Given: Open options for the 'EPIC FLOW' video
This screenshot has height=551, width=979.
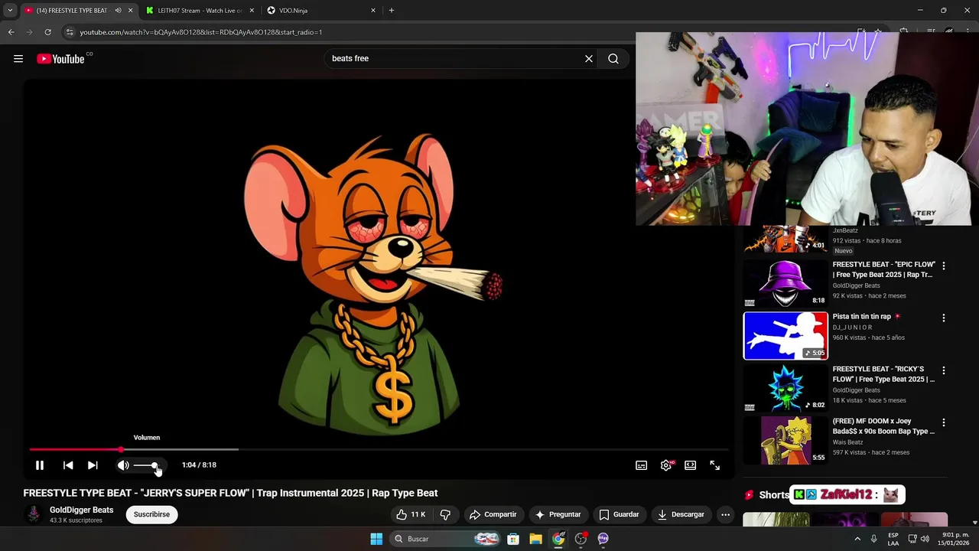Looking at the screenshot, I should [x=943, y=266].
